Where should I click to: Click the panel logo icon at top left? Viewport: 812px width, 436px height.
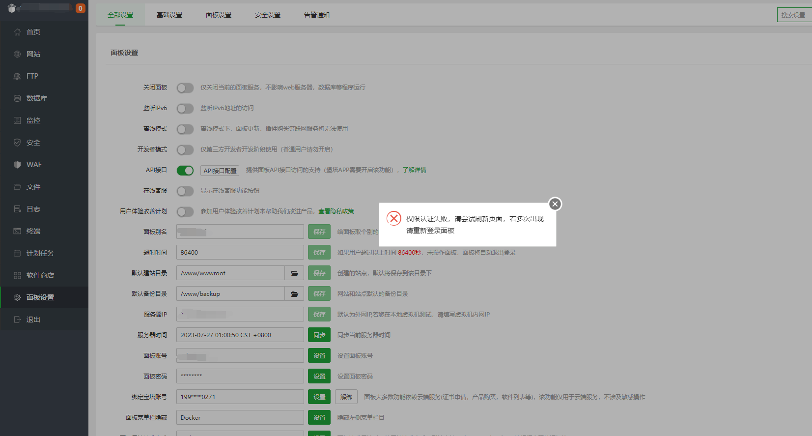[12, 8]
